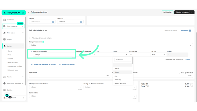This screenshot has width=197, height=111.
Task: Click the Achats shopping bag icon
Action: point(5,77)
